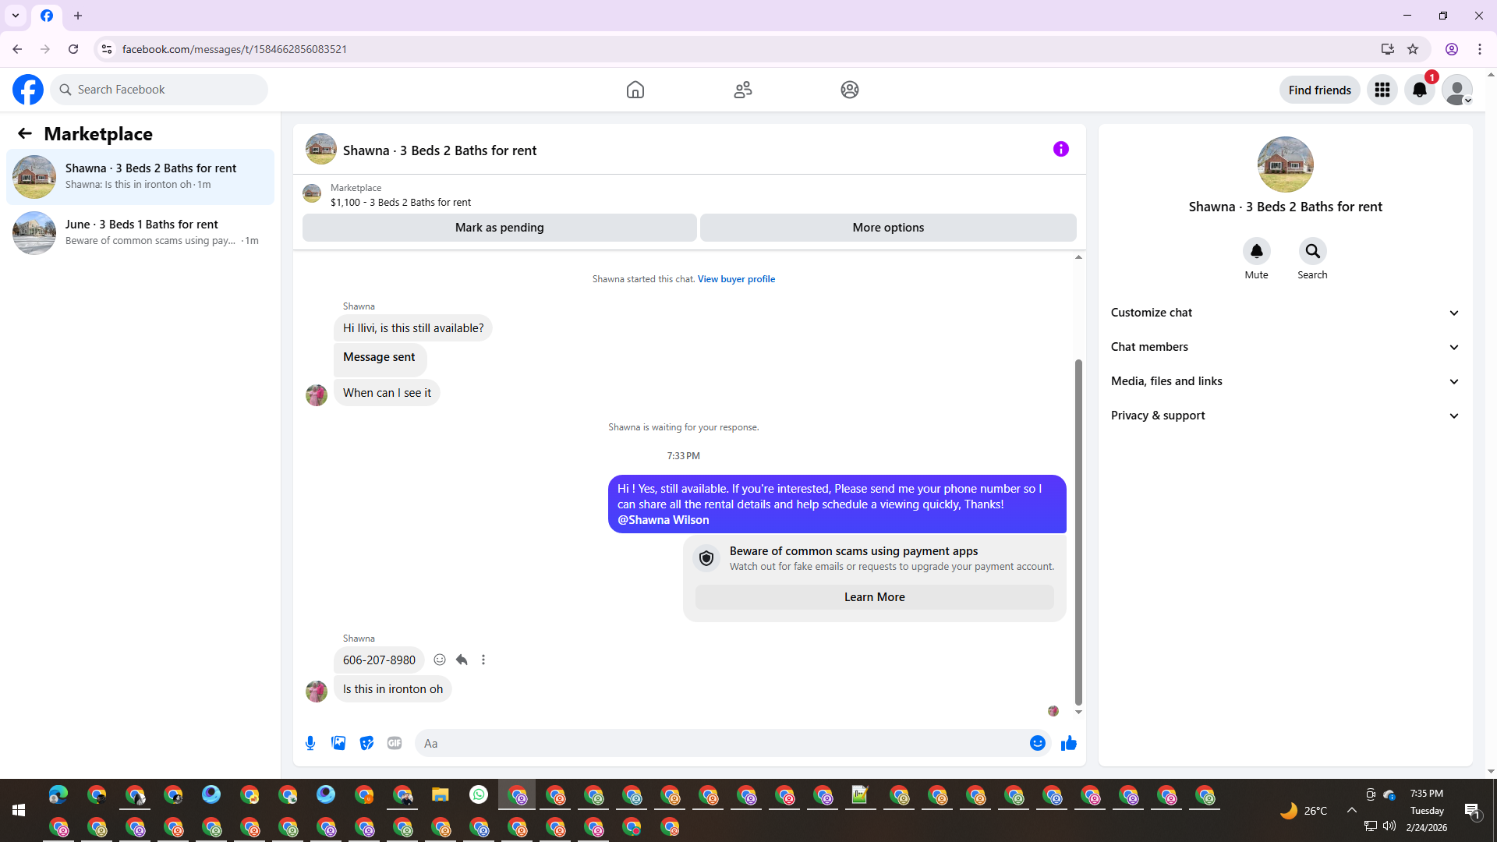Click the Mark as pending button

click(499, 228)
